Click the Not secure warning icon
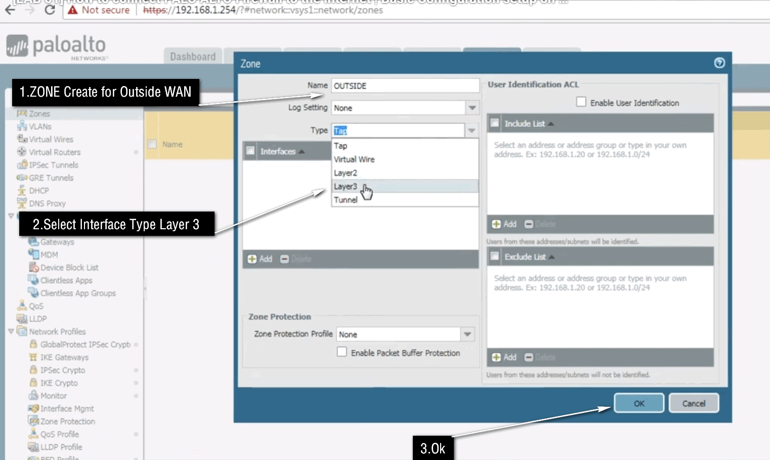 [x=73, y=10]
